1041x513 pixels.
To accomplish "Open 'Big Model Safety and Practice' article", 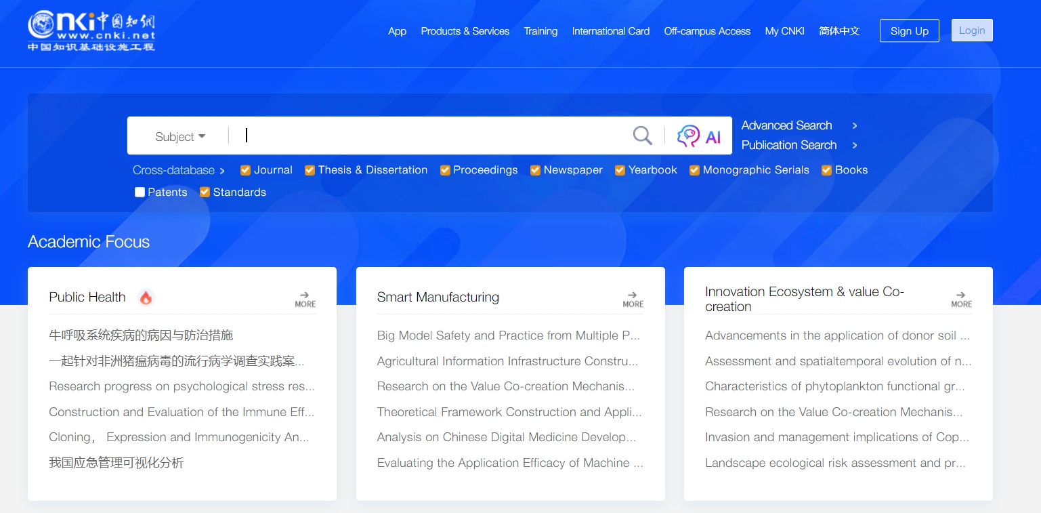I will [x=508, y=335].
